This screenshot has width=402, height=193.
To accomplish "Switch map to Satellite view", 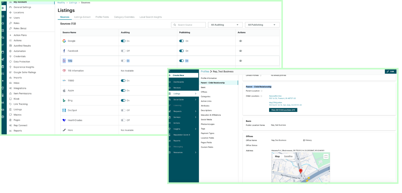I will pos(288,156).
